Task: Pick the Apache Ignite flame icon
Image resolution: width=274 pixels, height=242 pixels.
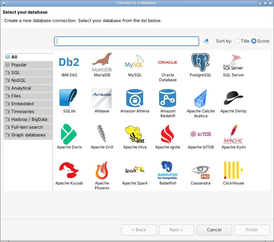Action: [x=167, y=134]
